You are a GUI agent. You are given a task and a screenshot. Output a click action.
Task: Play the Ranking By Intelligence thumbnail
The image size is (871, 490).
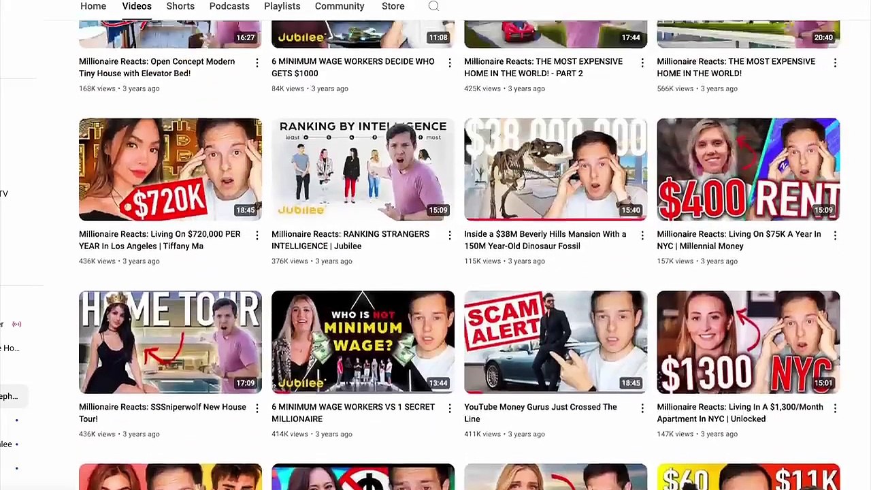[363, 169]
